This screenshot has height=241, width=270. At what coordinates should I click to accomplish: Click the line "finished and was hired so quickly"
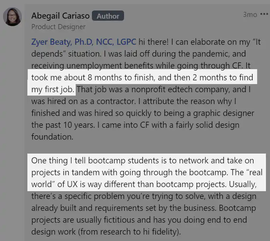coord(143,113)
